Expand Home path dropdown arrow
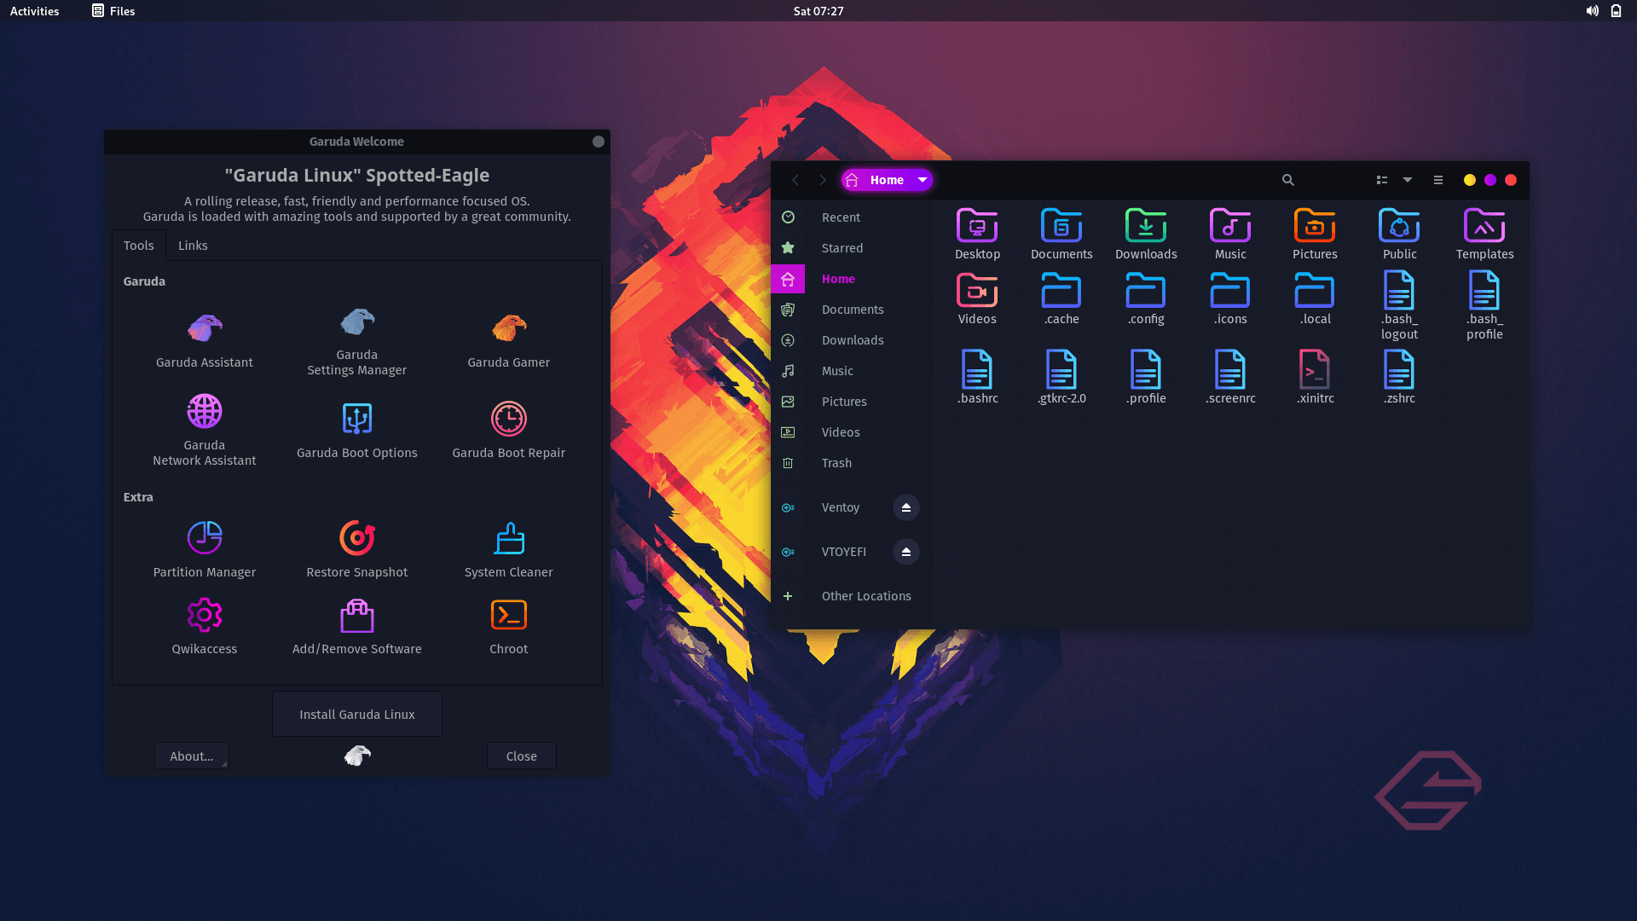Image resolution: width=1637 pixels, height=921 pixels. (923, 180)
